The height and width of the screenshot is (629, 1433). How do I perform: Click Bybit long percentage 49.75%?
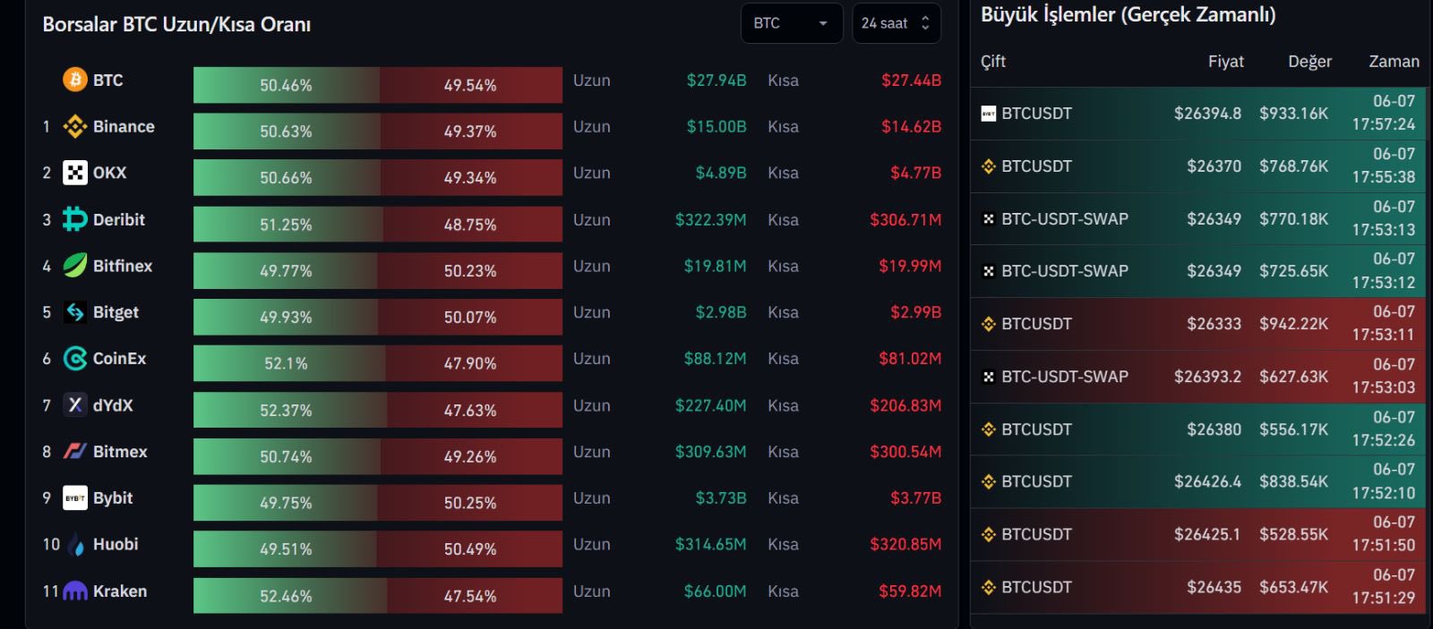pyautogui.click(x=286, y=503)
